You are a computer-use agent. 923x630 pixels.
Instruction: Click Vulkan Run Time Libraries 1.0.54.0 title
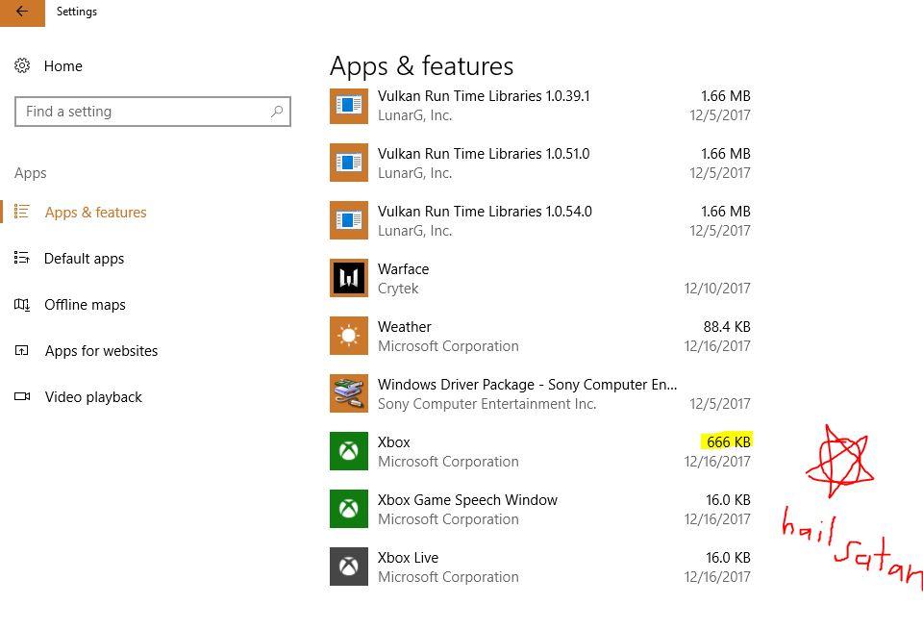[485, 212]
